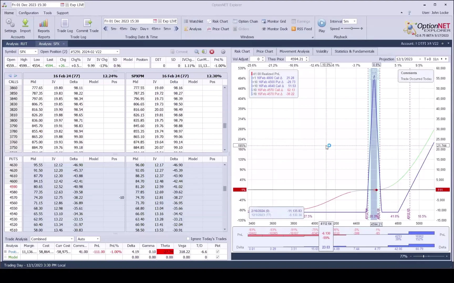The height and width of the screenshot is (283, 454).
Task: Go to previous expiration with left arrow
Action: (x=10, y=75)
